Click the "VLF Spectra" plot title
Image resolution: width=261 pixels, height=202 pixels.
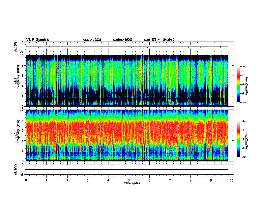pyautogui.click(x=37, y=40)
